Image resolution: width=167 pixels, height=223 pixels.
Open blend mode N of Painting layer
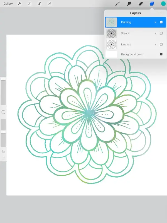coord(155,22)
